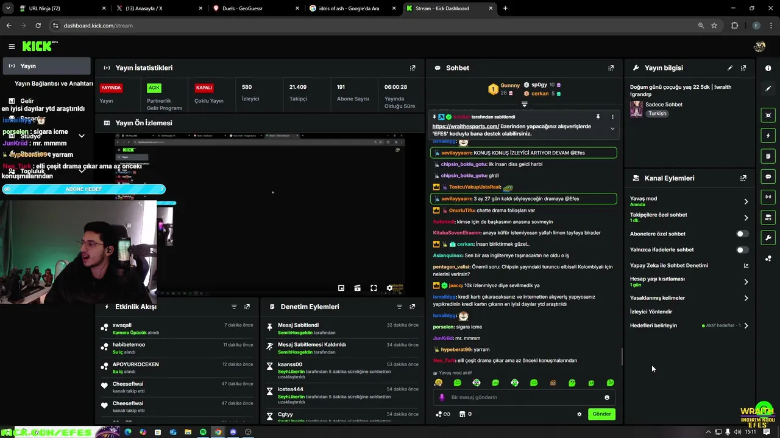Expand Hesap yaşı kısıtlaması options
Image resolution: width=780 pixels, height=438 pixels.
(x=746, y=282)
